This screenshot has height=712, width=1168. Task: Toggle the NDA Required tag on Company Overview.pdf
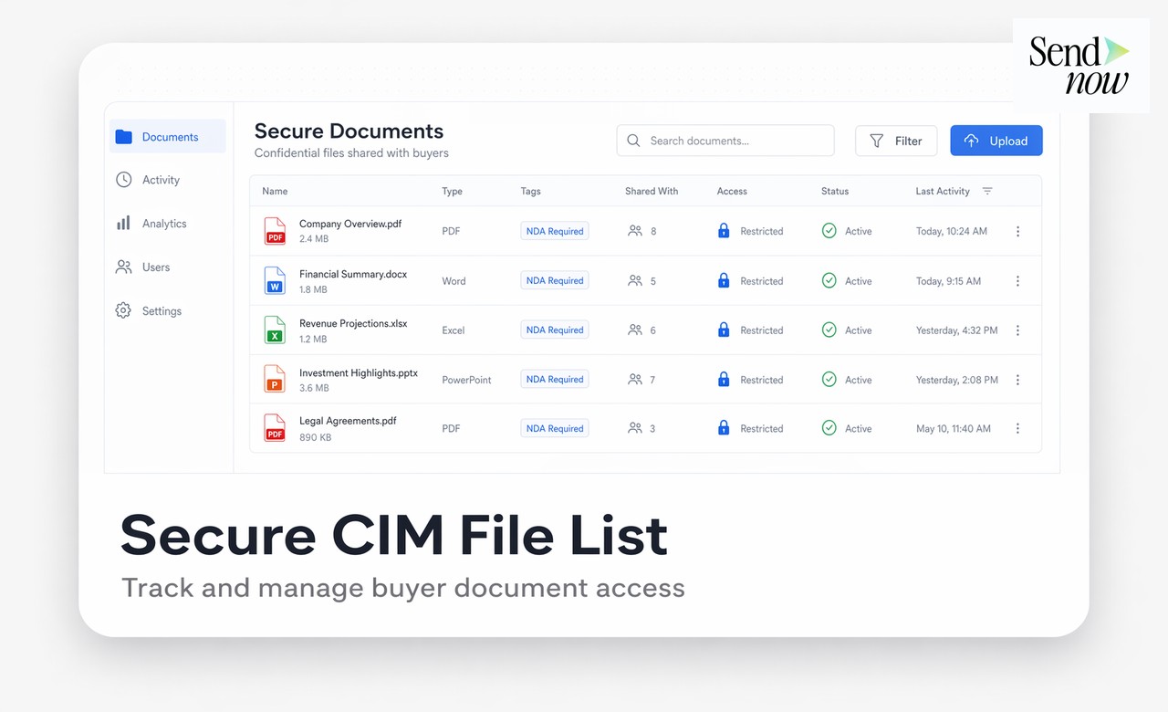click(554, 231)
